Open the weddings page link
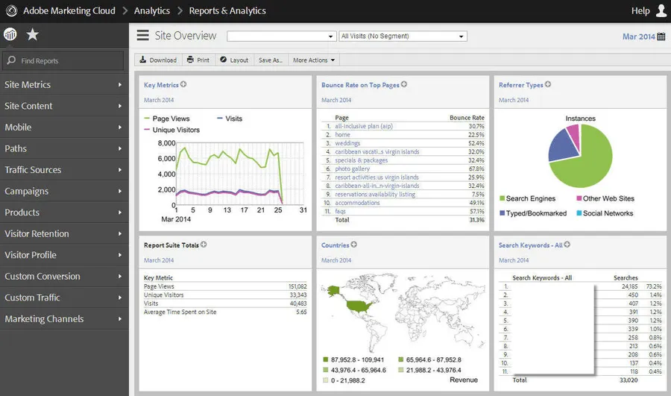This screenshot has width=671, height=396. click(x=347, y=143)
